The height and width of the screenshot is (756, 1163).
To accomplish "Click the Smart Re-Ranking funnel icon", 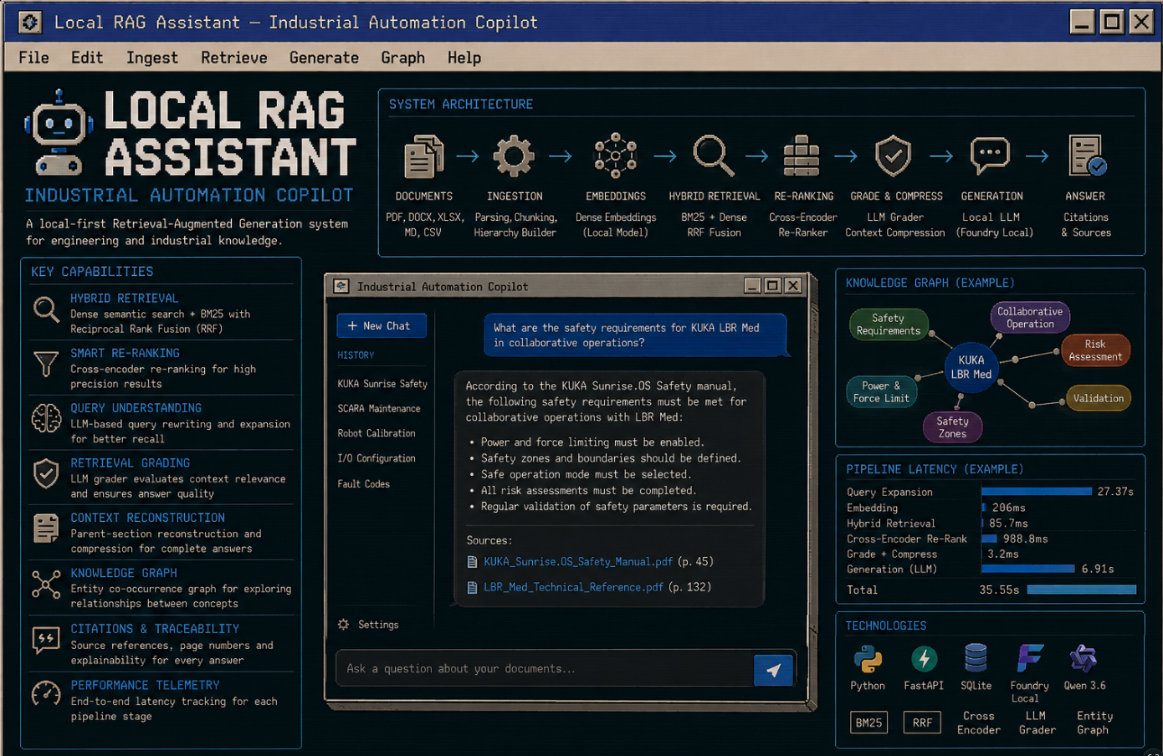I will click(x=46, y=365).
